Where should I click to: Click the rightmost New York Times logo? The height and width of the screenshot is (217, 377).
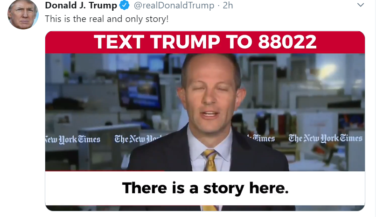click(325, 138)
